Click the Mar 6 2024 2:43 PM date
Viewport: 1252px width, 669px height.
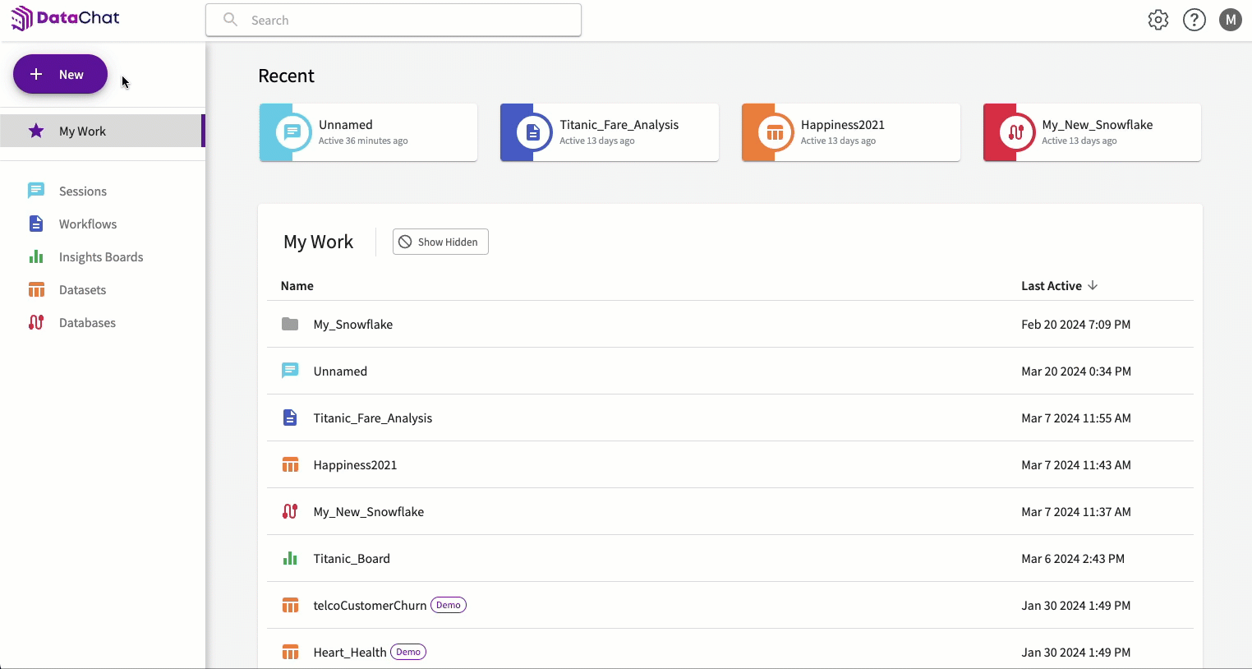pyautogui.click(x=1073, y=558)
